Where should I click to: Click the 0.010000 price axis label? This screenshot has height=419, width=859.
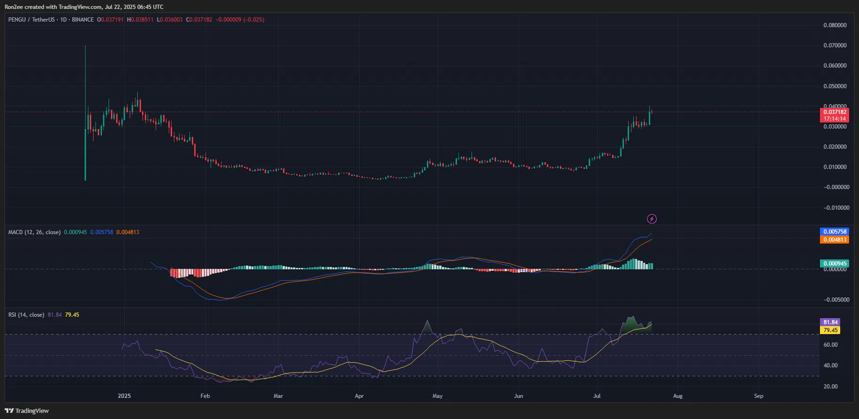click(835, 167)
